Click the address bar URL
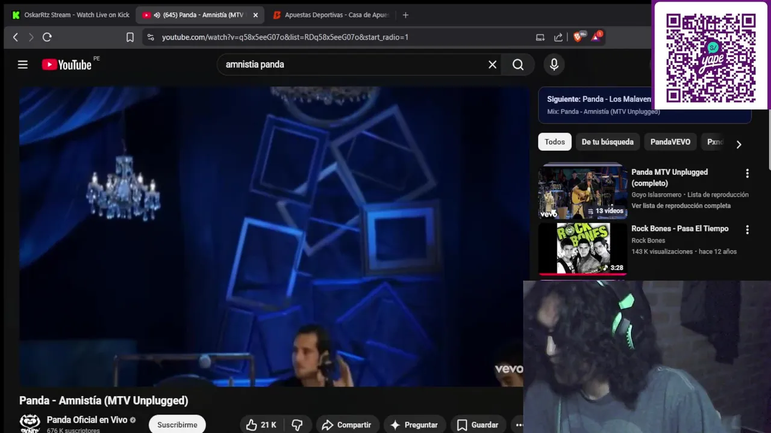 point(285,37)
